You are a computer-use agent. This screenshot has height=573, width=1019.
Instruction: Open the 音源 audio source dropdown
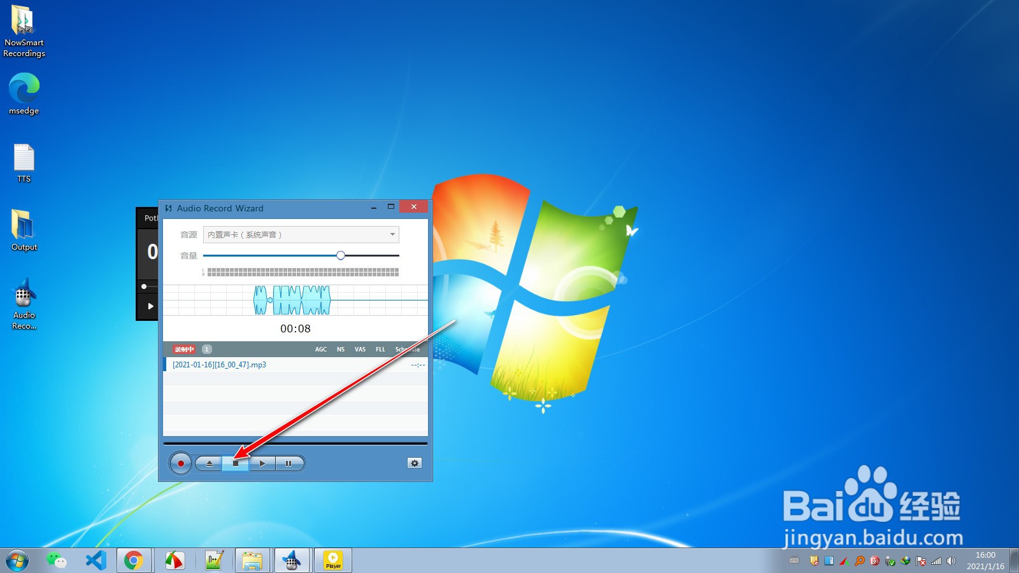pyautogui.click(x=301, y=234)
